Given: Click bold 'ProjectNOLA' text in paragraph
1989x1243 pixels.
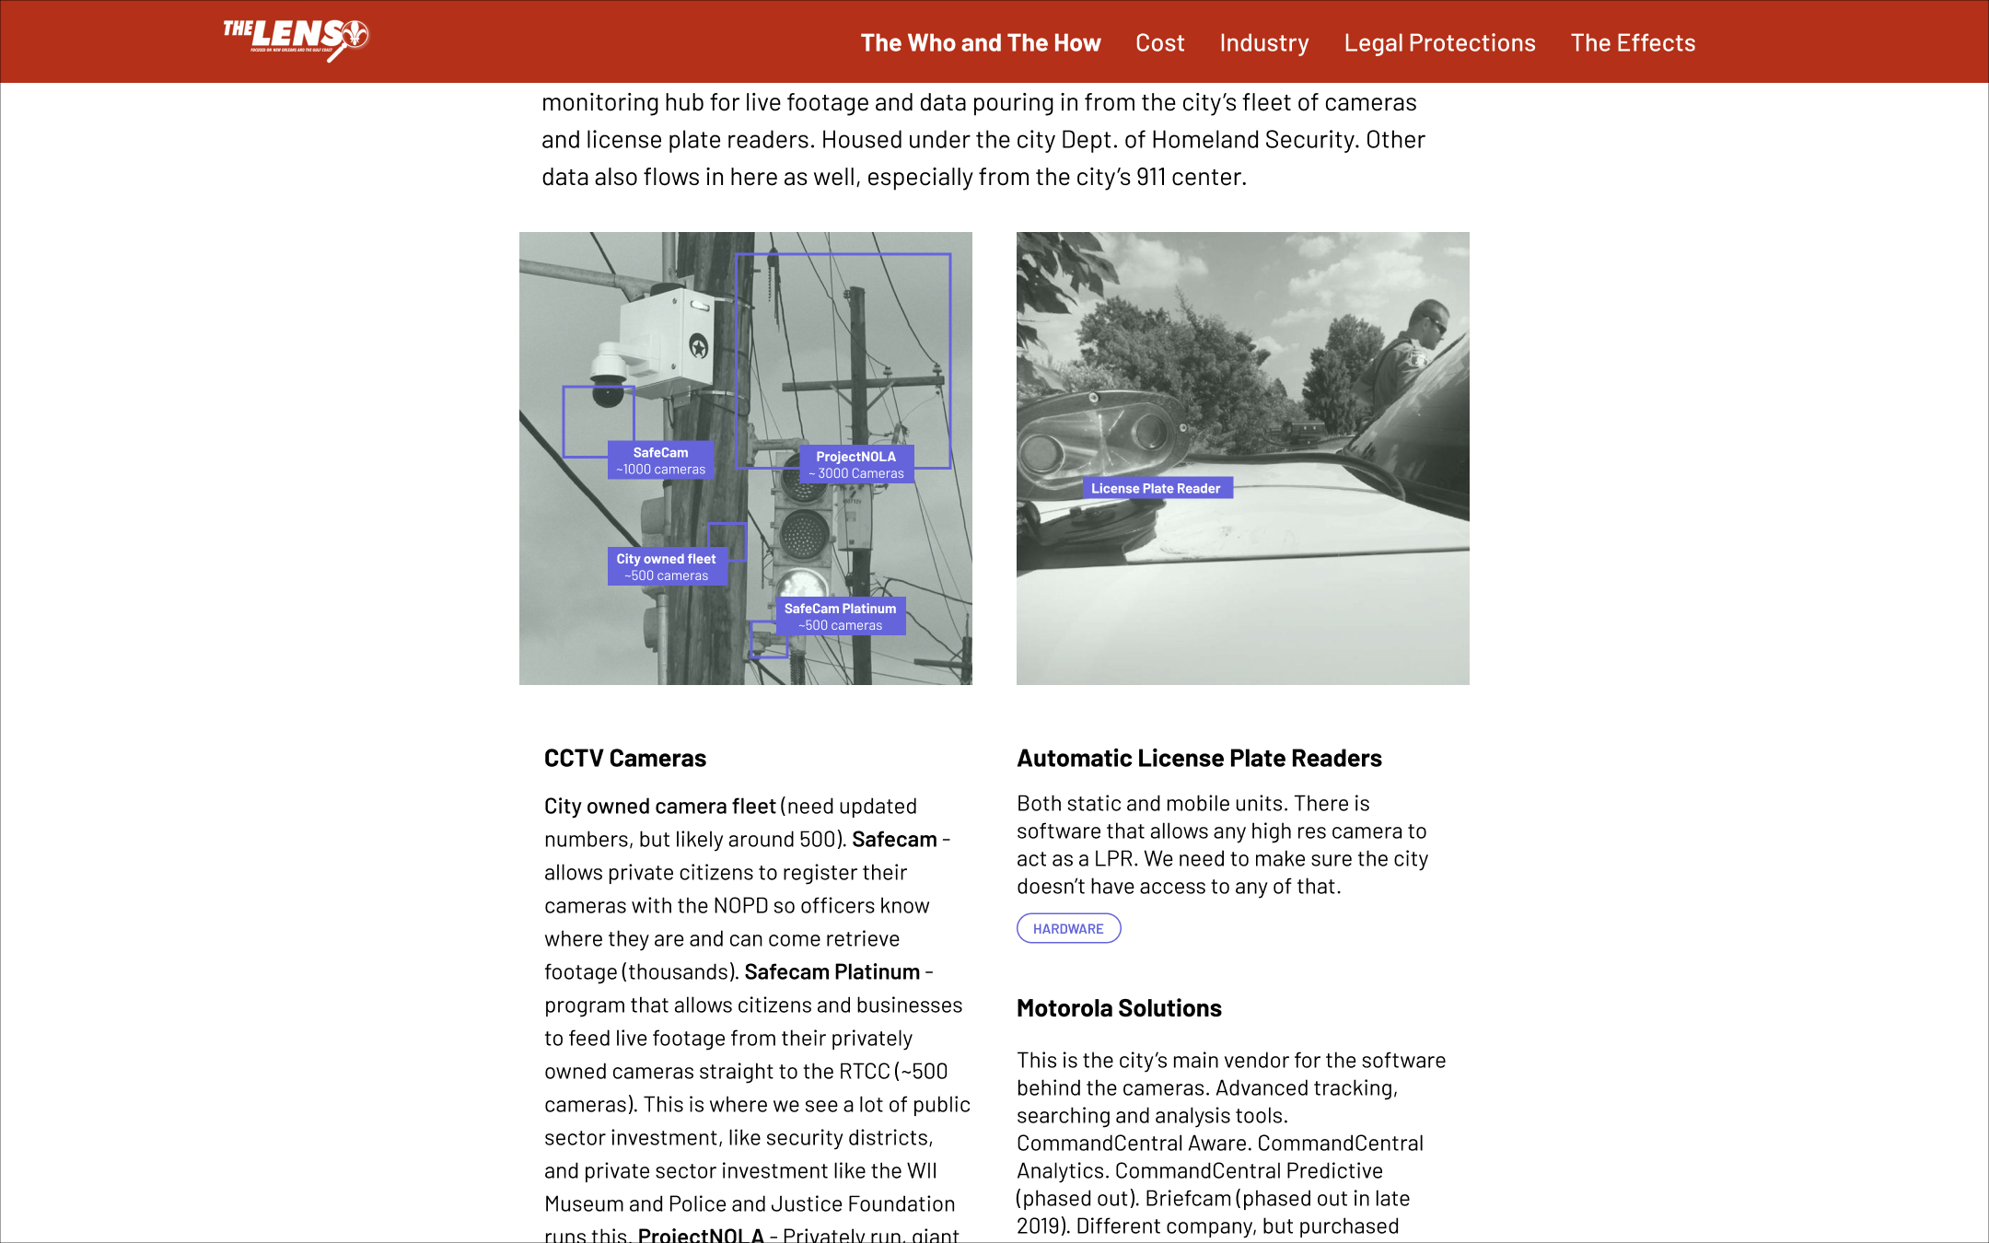Looking at the screenshot, I should pos(701,1235).
